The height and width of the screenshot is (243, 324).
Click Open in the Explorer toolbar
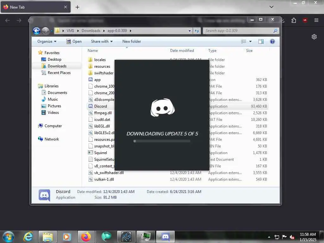[x=74, y=41]
